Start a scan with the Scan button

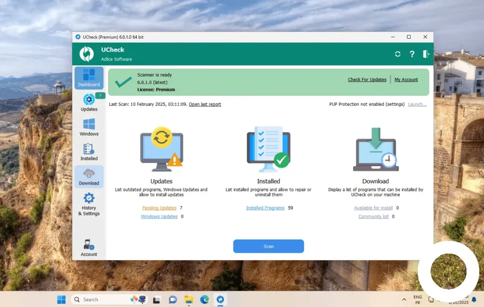pyautogui.click(x=268, y=246)
